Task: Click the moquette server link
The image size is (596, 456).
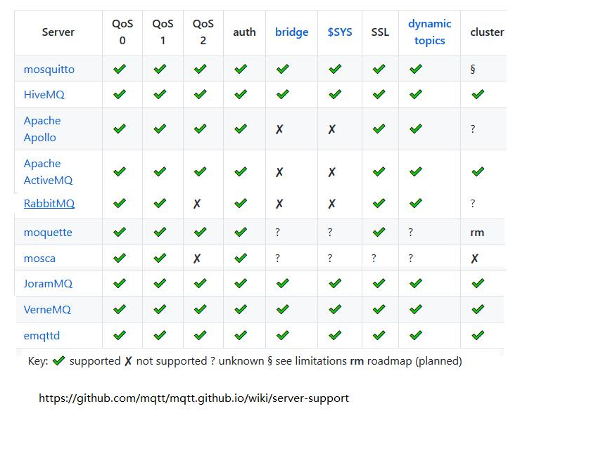Action: 48,232
